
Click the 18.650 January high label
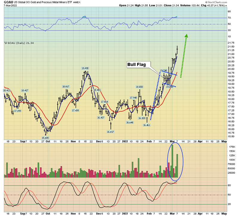[x=140, y=87]
